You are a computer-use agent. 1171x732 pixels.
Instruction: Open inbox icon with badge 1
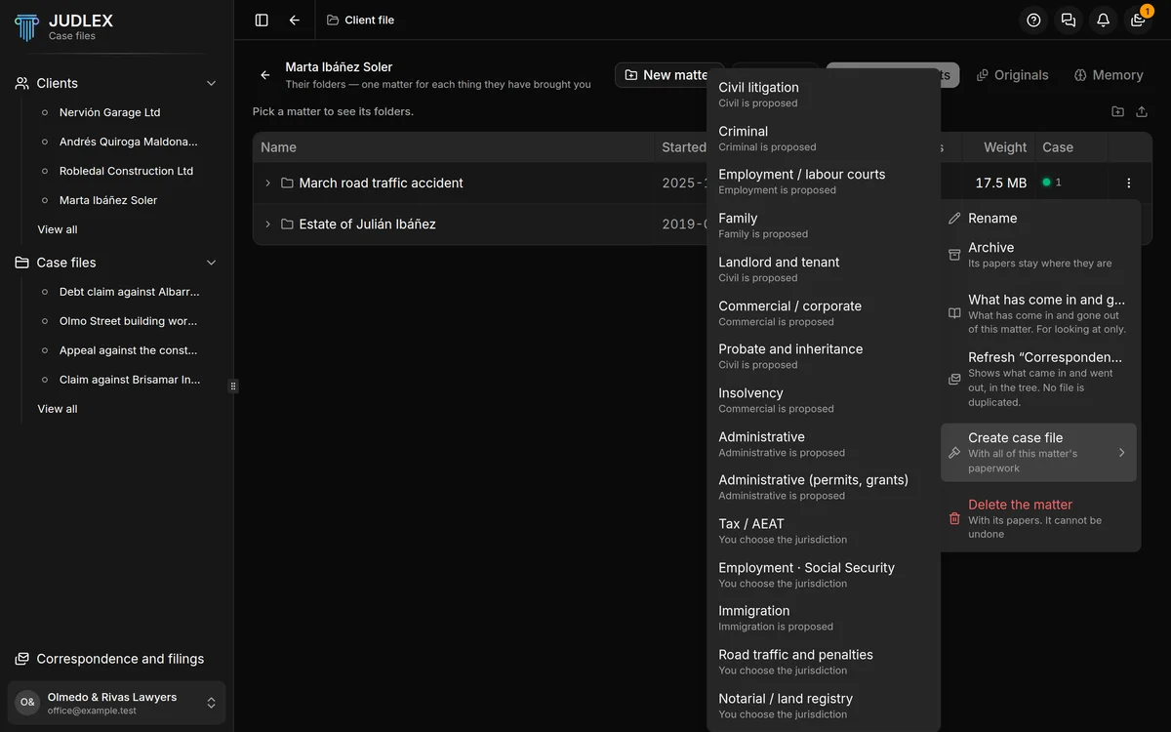pos(1138,20)
